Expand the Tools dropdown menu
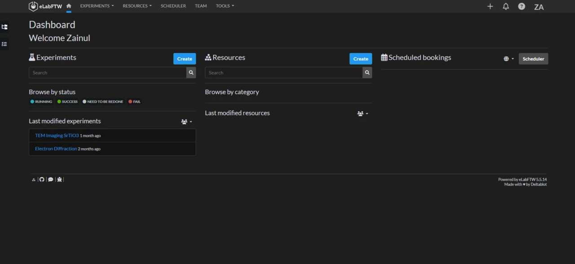The image size is (575, 264). [x=225, y=6]
